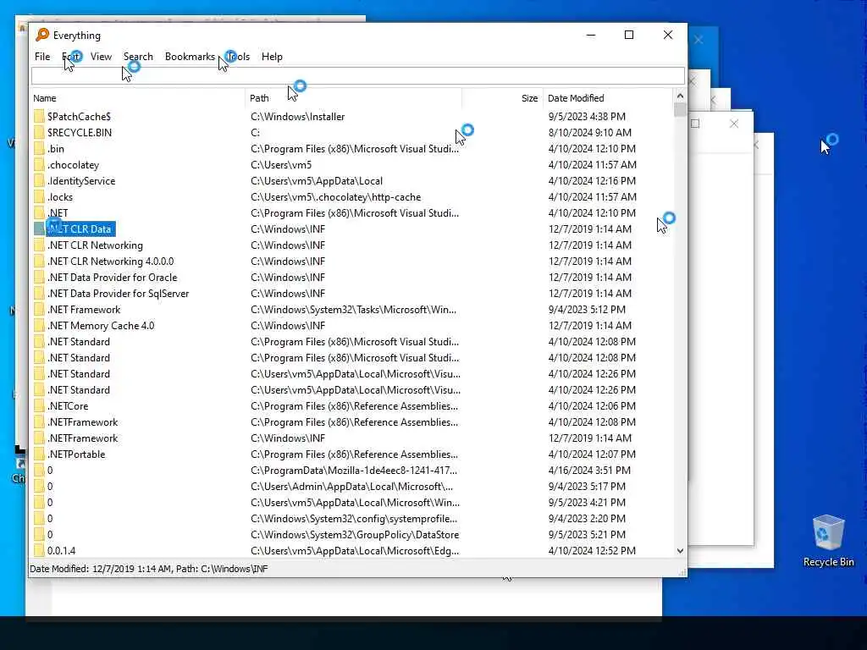867x650 pixels.
Task: Click path C:\Windows\System32\GroupPolicy\DataStore
Action: click(355, 535)
